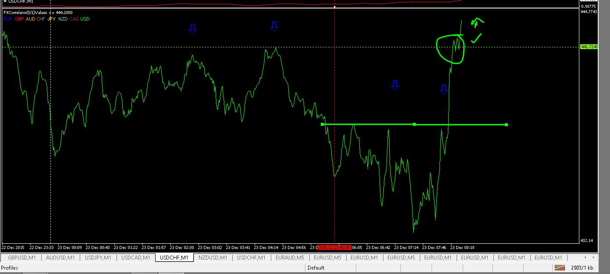The height and width of the screenshot is (274, 610).
Task: Click the orange AUD currency label
Action: click(x=31, y=19)
